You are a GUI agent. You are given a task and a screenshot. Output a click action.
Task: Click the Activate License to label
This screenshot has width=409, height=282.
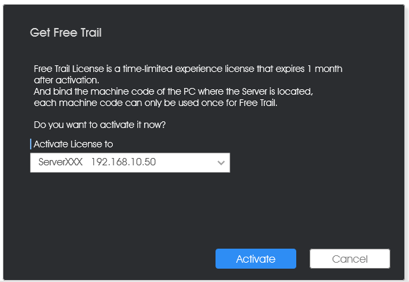pyautogui.click(x=73, y=144)
